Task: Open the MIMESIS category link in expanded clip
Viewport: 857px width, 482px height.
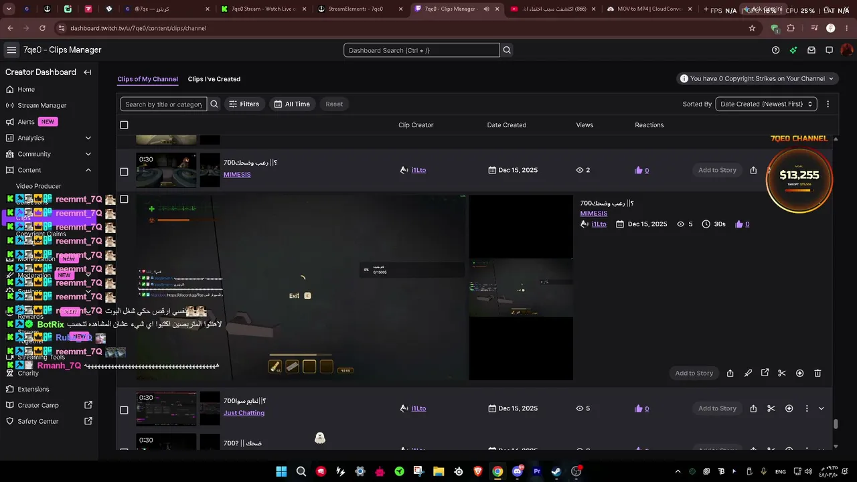Action: pyautogui.click(x=594, y=214)
